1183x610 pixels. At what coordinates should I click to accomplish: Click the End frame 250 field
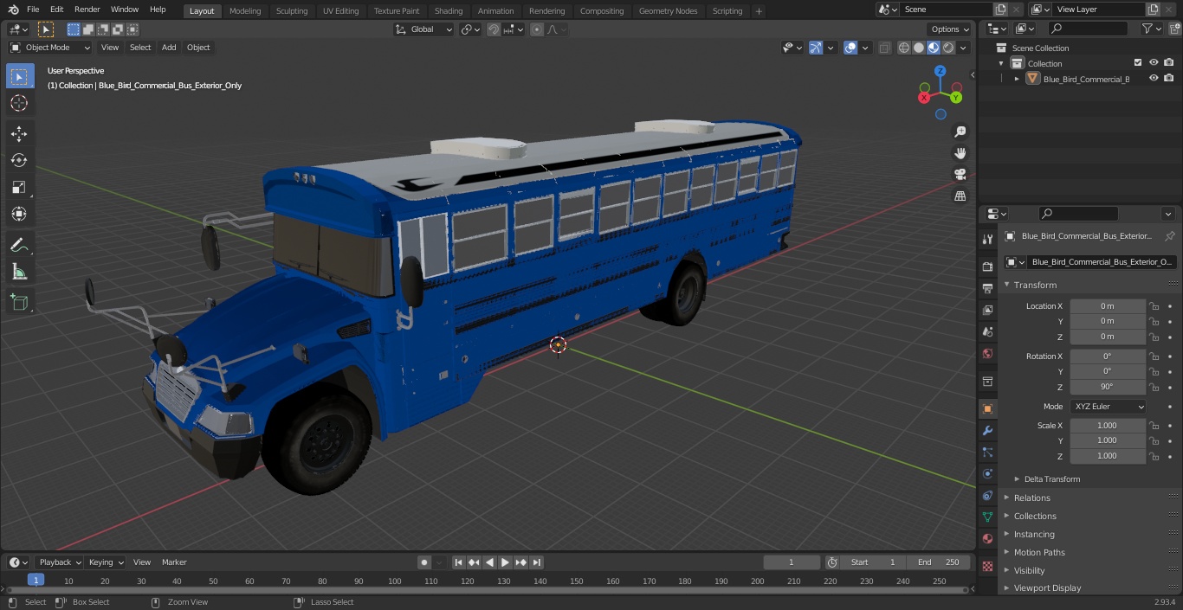[x=939, y=562]
